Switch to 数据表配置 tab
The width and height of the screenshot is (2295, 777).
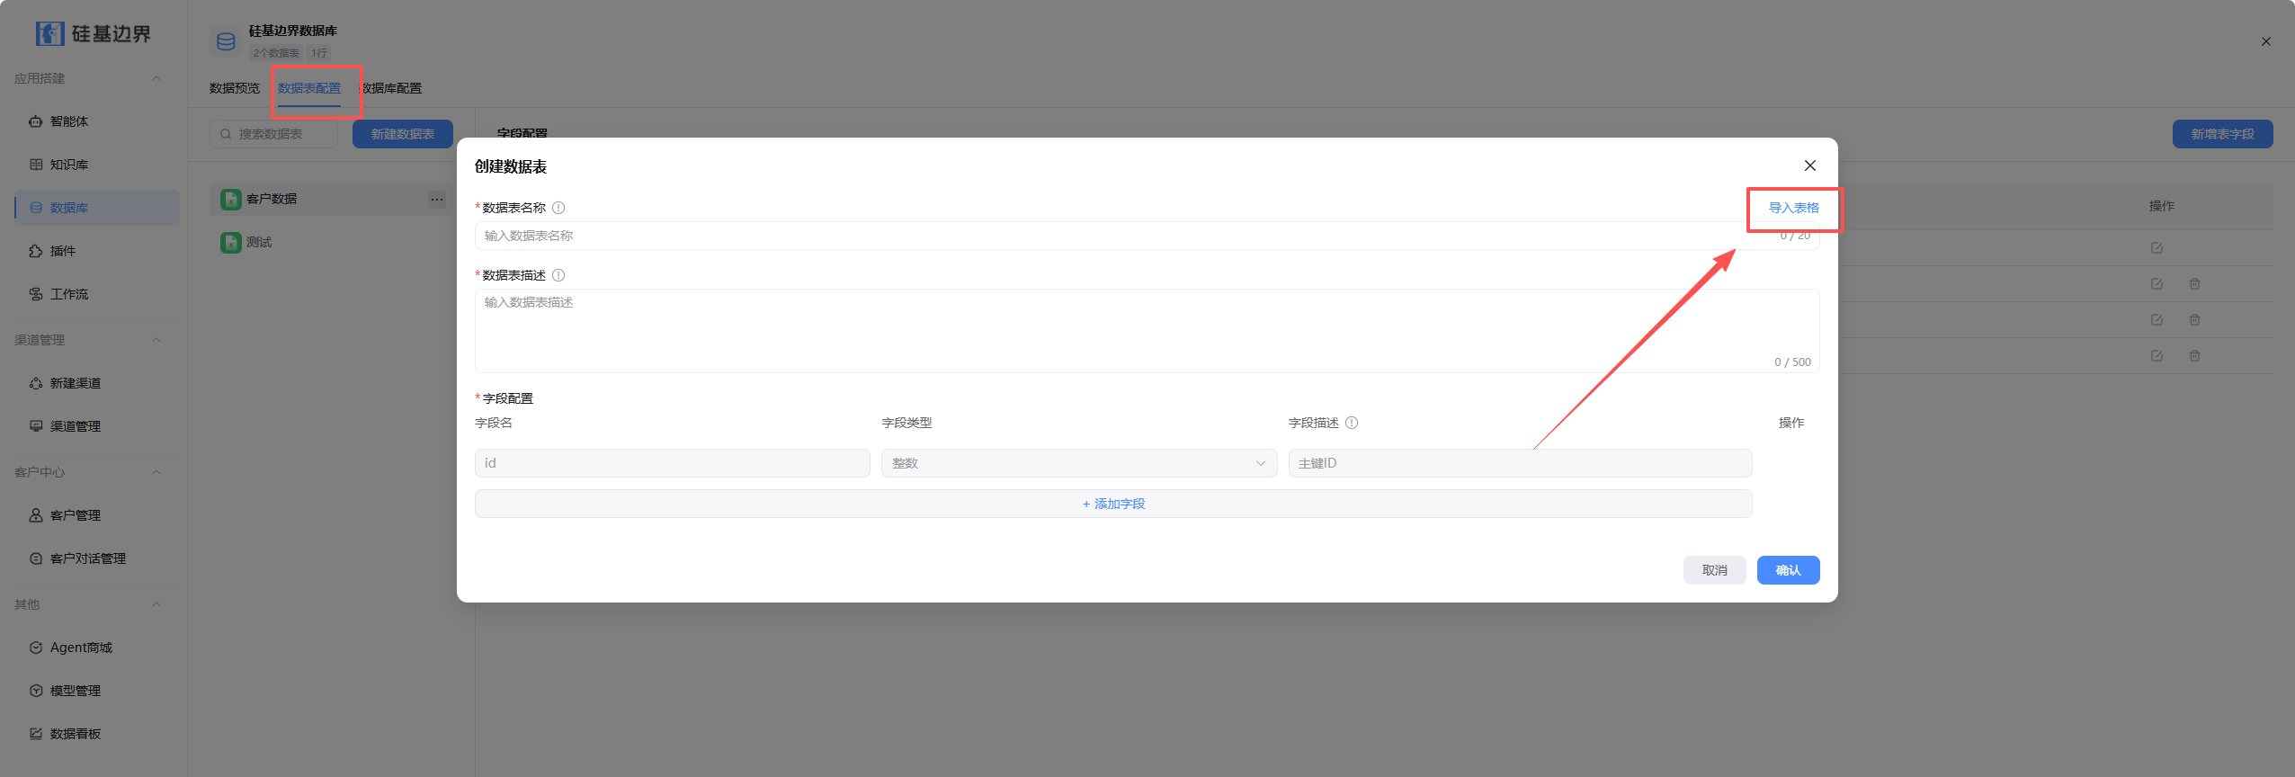pos(309,88)
